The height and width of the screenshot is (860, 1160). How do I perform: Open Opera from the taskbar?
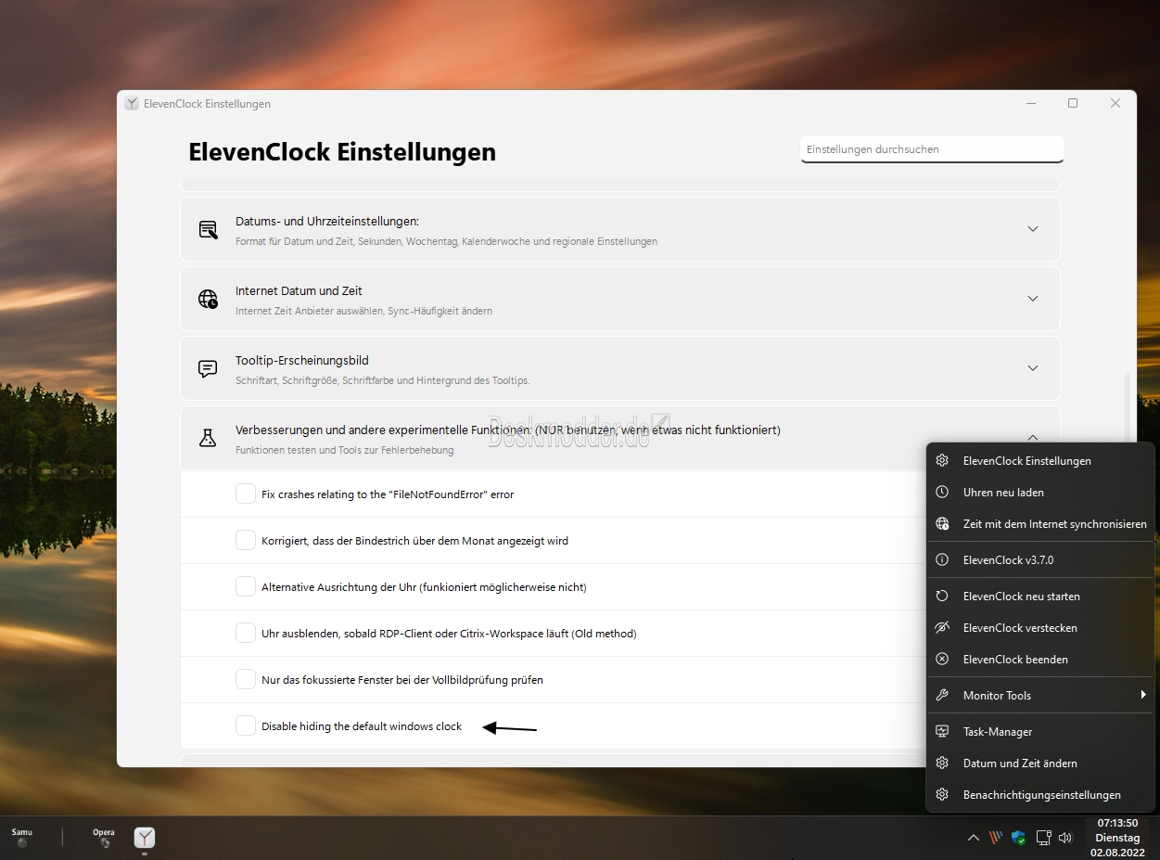click(104, 838)
